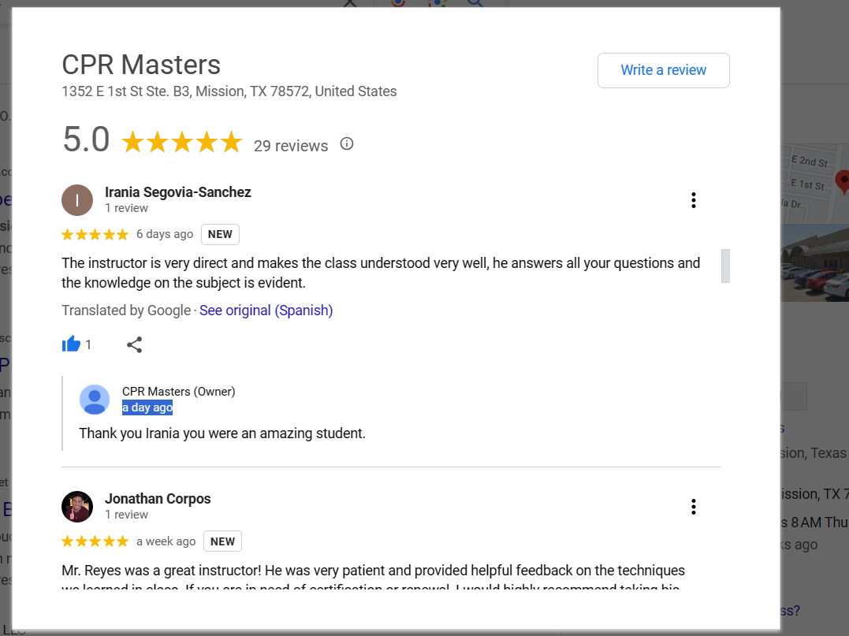The image size is (849, 636).
Task: Share Irania Segovia-Sanchez's review
Action: 135,344
